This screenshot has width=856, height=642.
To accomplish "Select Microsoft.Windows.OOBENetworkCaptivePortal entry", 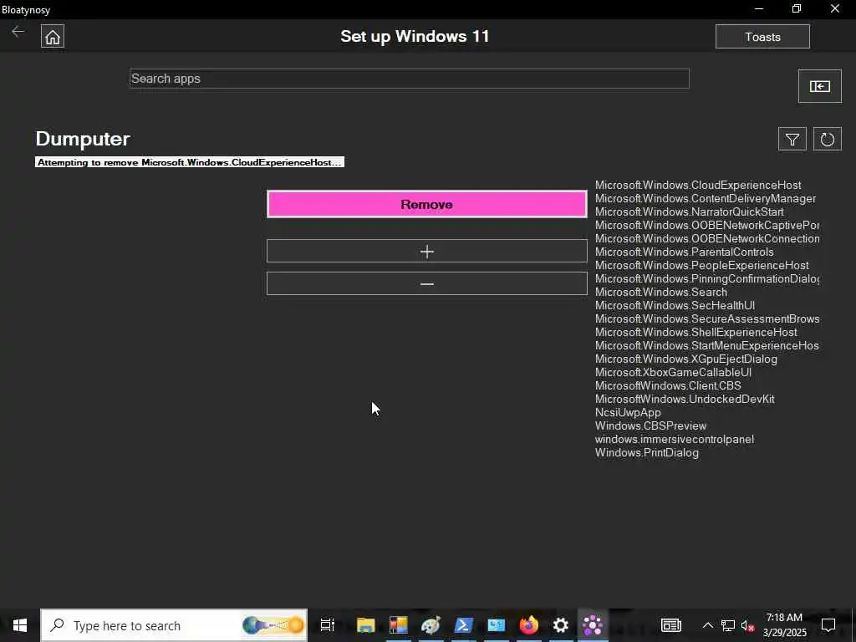I will coord(707,226).
